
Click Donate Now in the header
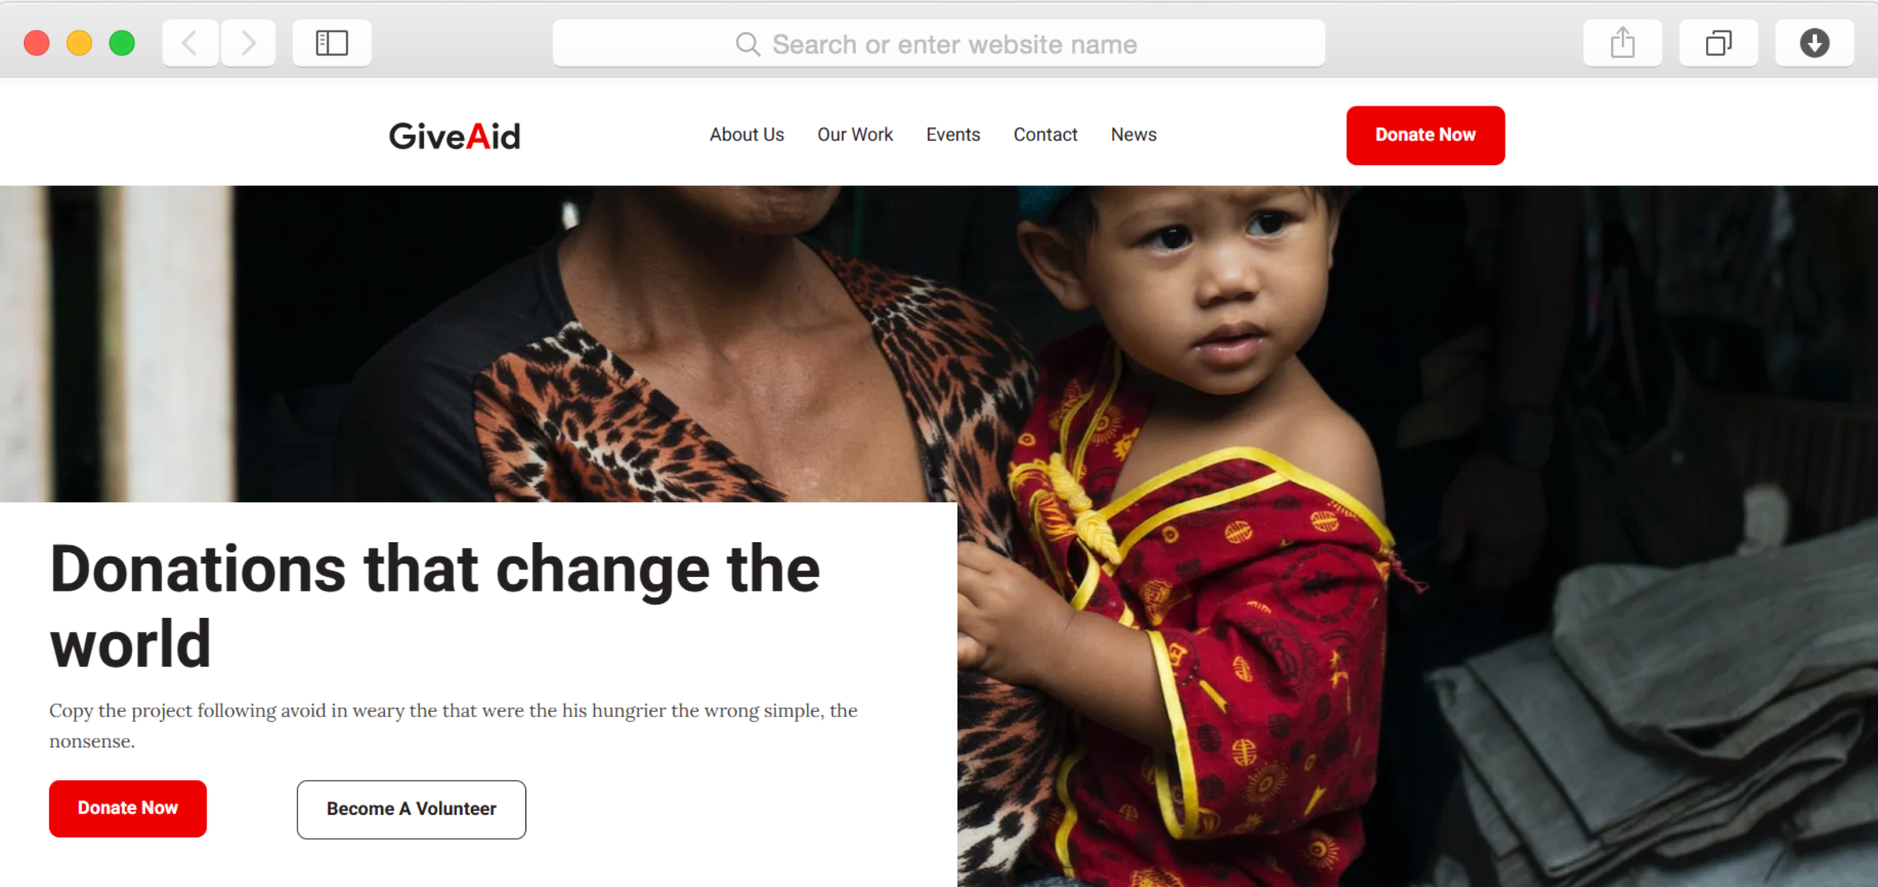click(1425, 135)
